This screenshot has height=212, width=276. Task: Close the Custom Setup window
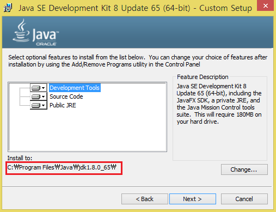265,6
